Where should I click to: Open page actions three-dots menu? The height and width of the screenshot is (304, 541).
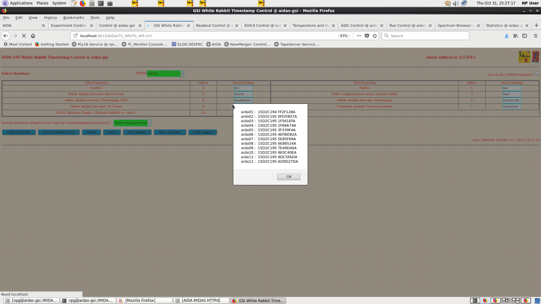[x=359, y=36]
